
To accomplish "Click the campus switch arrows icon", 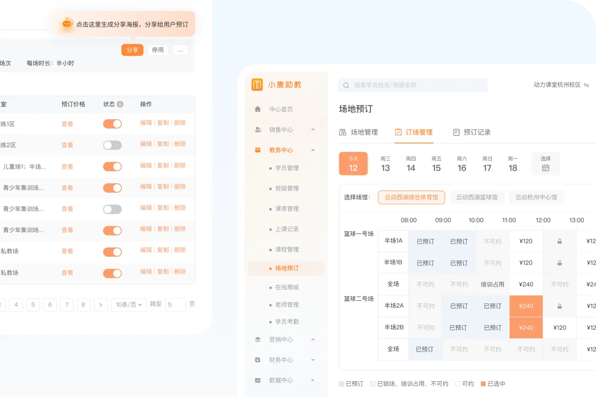I will click(586, 85).
